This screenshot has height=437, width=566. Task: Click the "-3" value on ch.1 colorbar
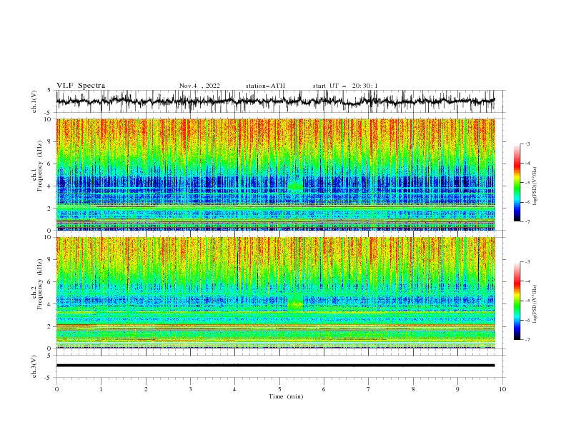(x=527, y=144)
